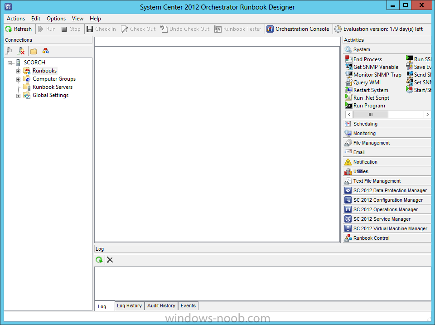Select the Restart System activity

(367, 90)
